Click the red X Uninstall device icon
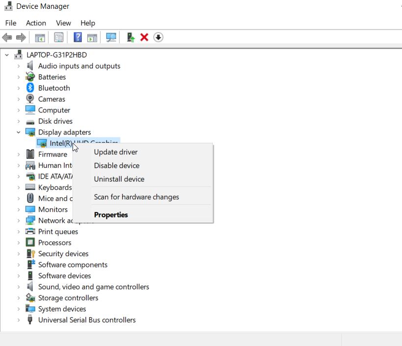Image resolution: width=402 pixels, height=346 pixels. 144,37
